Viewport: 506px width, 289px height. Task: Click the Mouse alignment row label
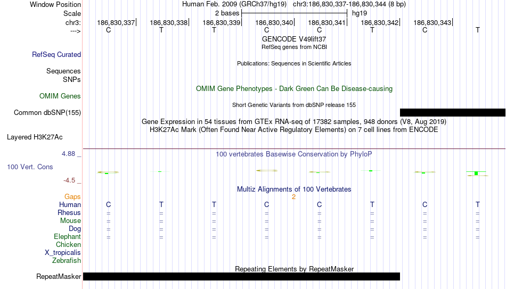(71, 221)
